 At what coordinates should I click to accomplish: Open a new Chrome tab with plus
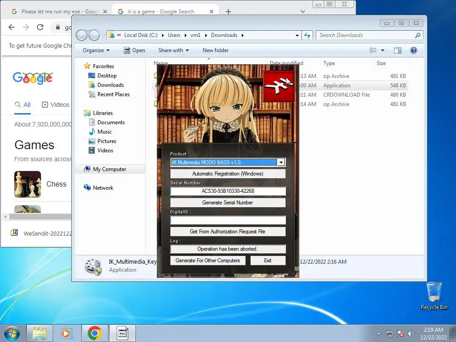pyautogui.click(x=228, y=12)
